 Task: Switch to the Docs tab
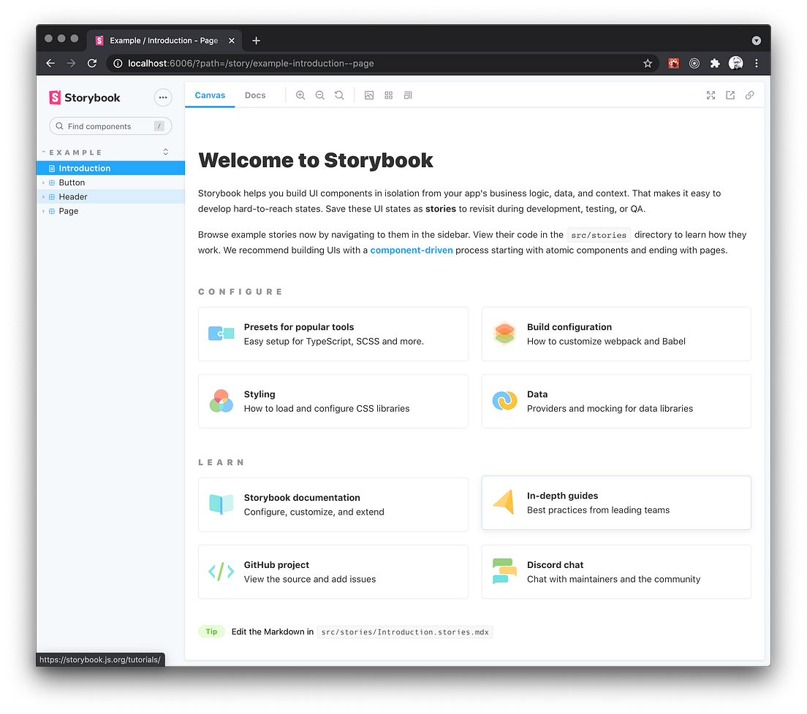tap(255, 96)
